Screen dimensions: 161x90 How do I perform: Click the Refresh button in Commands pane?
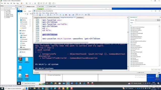point(158,20)
